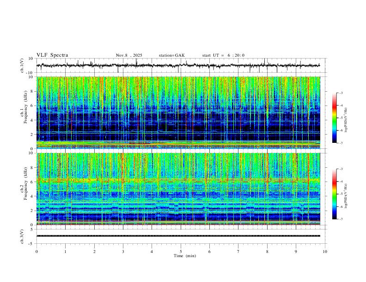
Task: Click the "-5" tick on ch.2 color bar
Action: pos(341,194)
